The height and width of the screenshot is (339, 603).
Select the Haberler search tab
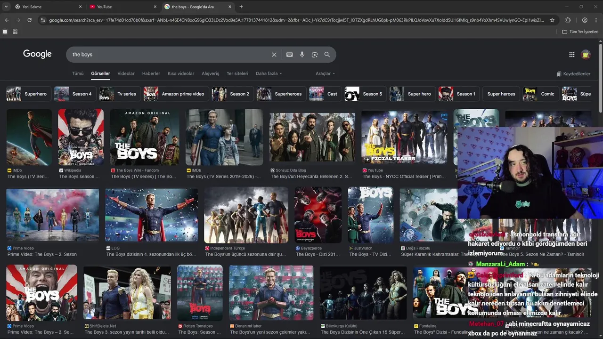click(x=151, y=73)
